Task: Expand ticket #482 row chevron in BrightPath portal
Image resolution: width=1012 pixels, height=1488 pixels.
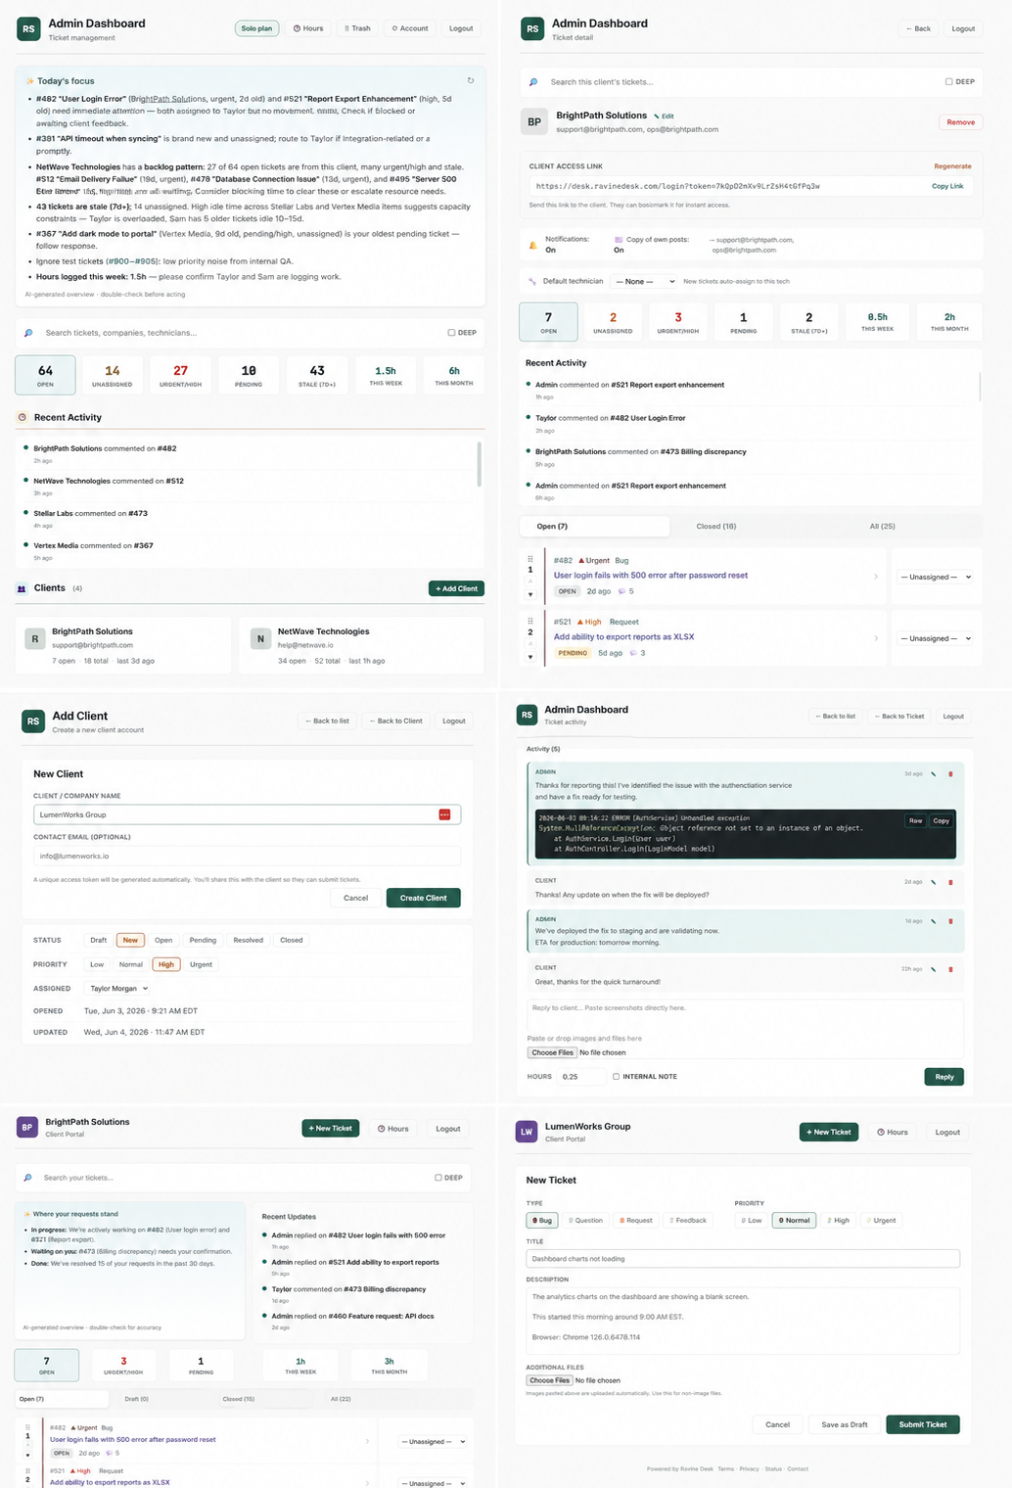Action: point(367,1441)
